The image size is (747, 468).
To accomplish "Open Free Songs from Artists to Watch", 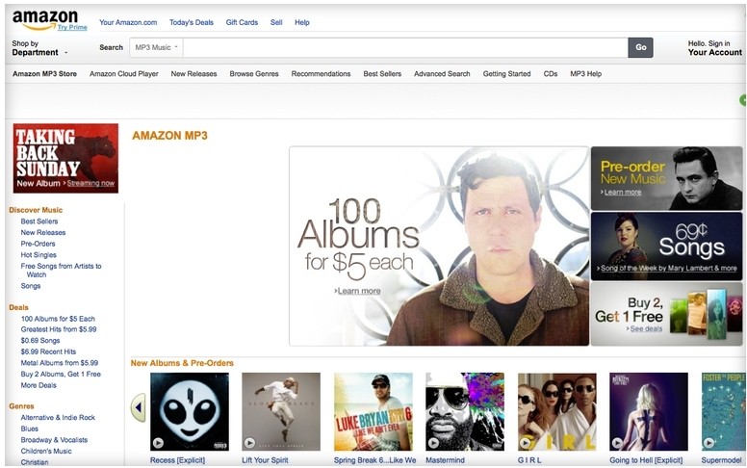I will tap(61, 271).
